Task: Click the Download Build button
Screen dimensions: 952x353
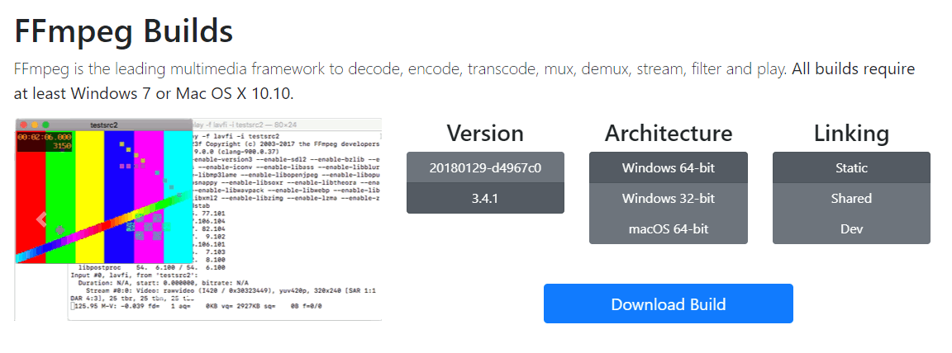Action: click(x=668, y=304)
